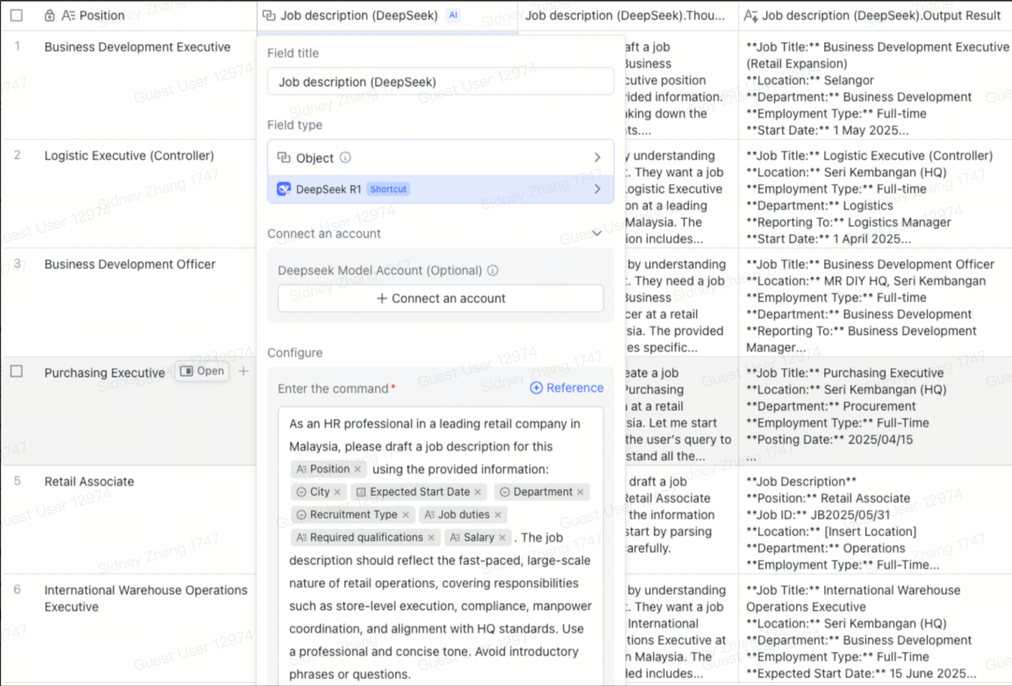
Task: Open output result for Business Development Executive
Action: click(875, 85)
